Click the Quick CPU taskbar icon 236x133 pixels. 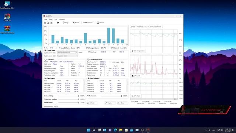[148, 130]
